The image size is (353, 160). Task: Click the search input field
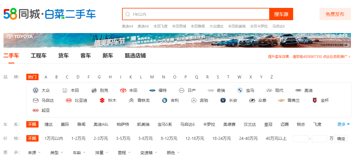pyautogui.click(x=196, y=14)
